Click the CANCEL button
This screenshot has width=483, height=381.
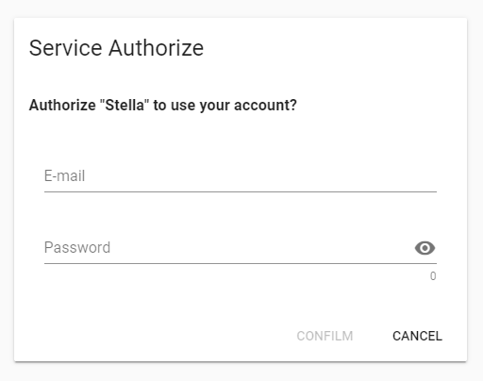pos(417,336)
